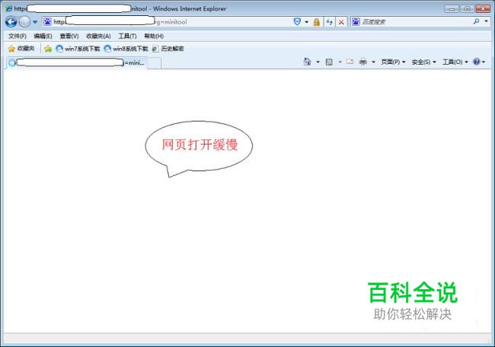The image size is (495, 347).
Task: Click the Refresh page icon
Action: pos(329,22)
